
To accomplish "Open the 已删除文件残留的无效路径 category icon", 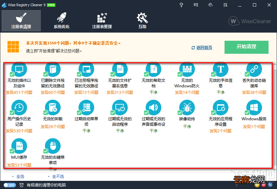I will coord(53,69).
